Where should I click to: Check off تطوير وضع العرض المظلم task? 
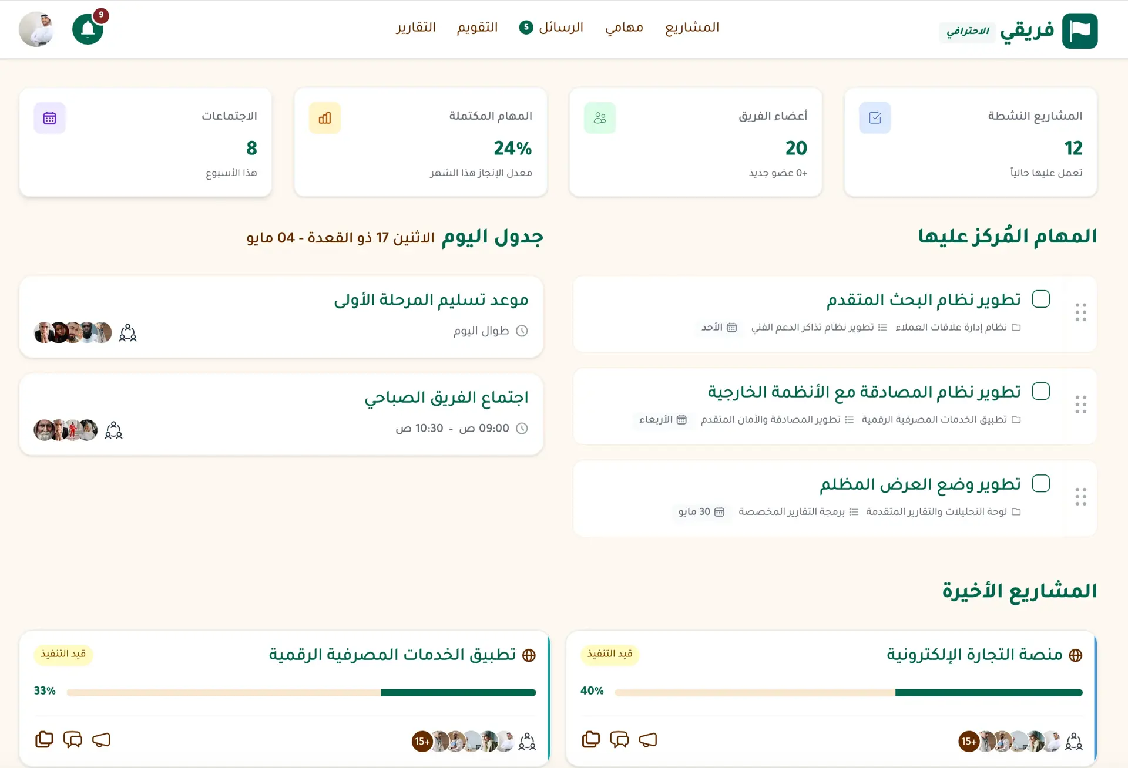[1041, 483]
